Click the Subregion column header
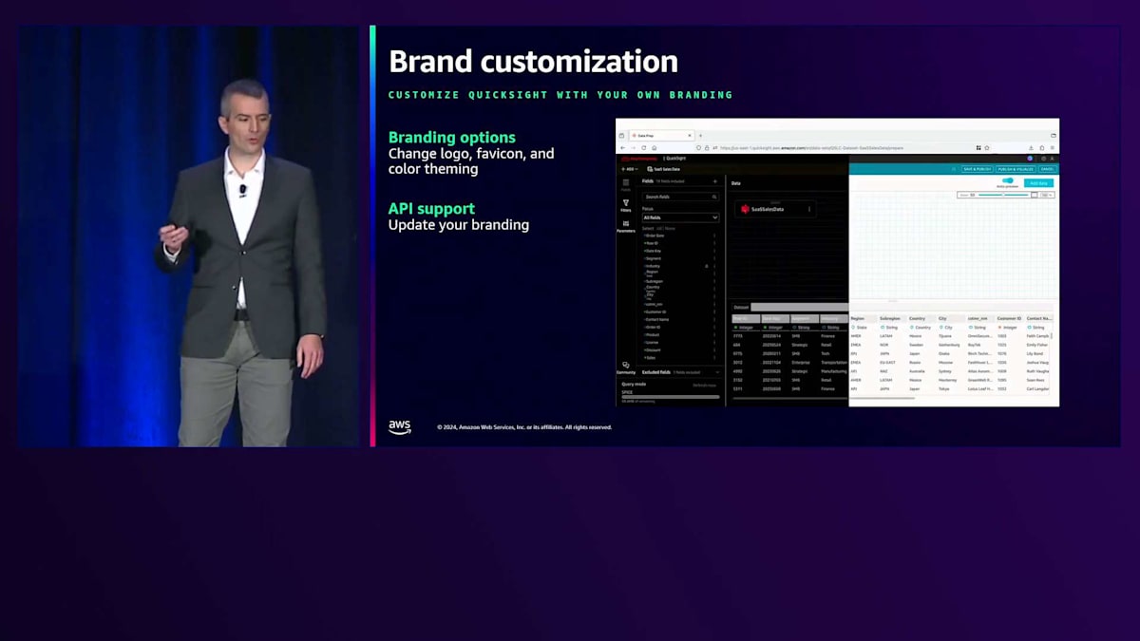 [x=890, y=318]
